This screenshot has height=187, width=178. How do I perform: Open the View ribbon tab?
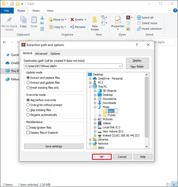click(x=50, y=11)
